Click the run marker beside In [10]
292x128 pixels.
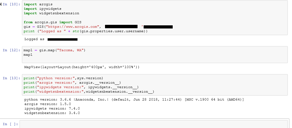tap(1, 4)
